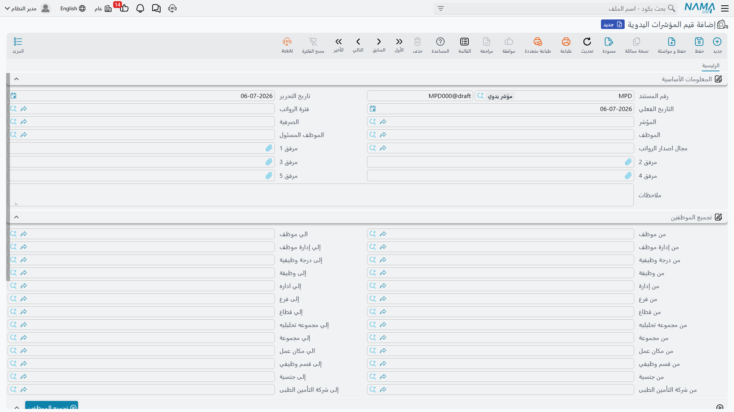This screenshot has height=412, width=734.
Task: Click the جديد (New) toolbar icon
Action: (717, 42)
